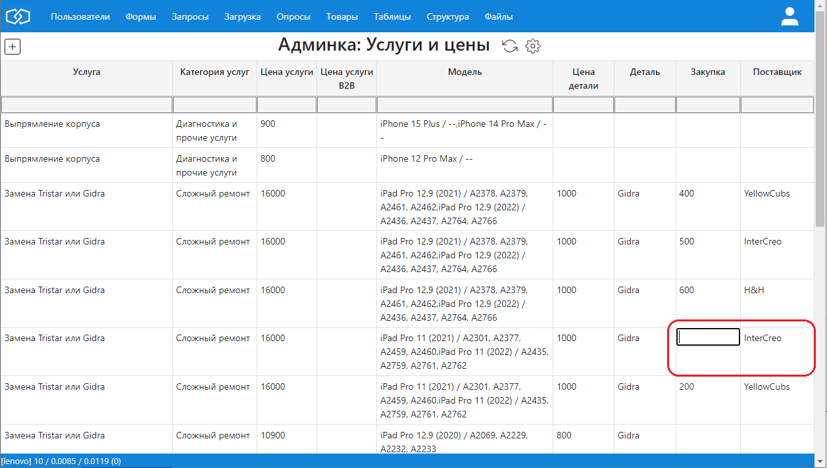Viewport: 827px width, 468px height.
Task: Click the Закупка column filter field
Action: (x=708, y=105)
